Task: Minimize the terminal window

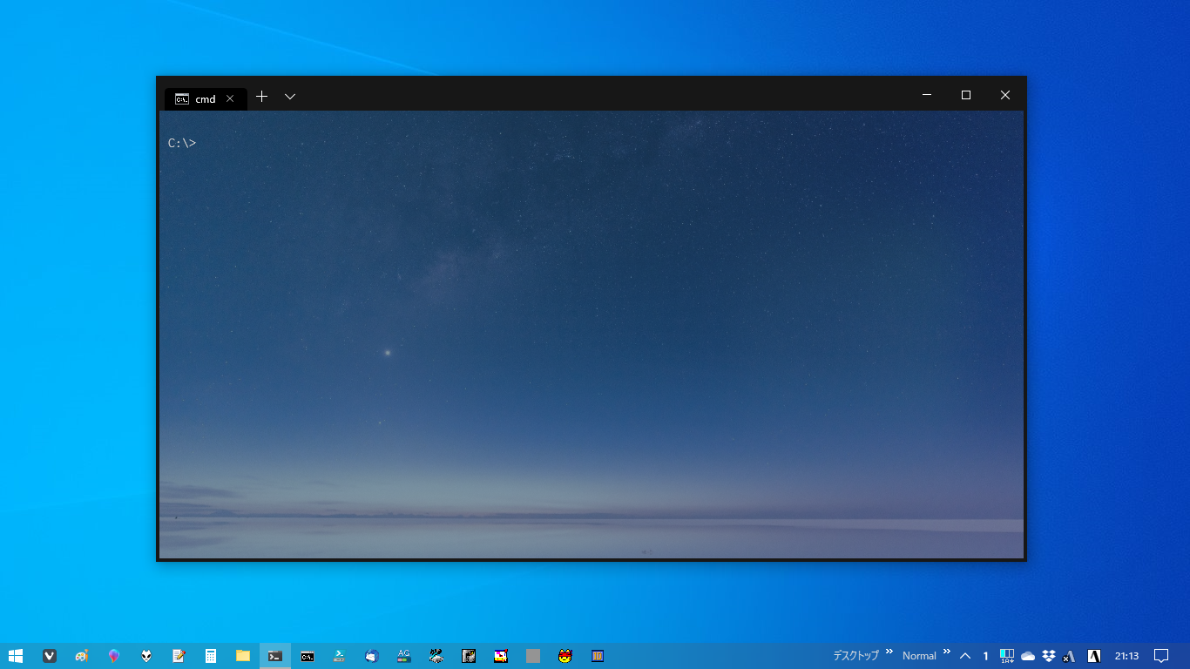Action: pyautogui.click(x=927, y=95)
